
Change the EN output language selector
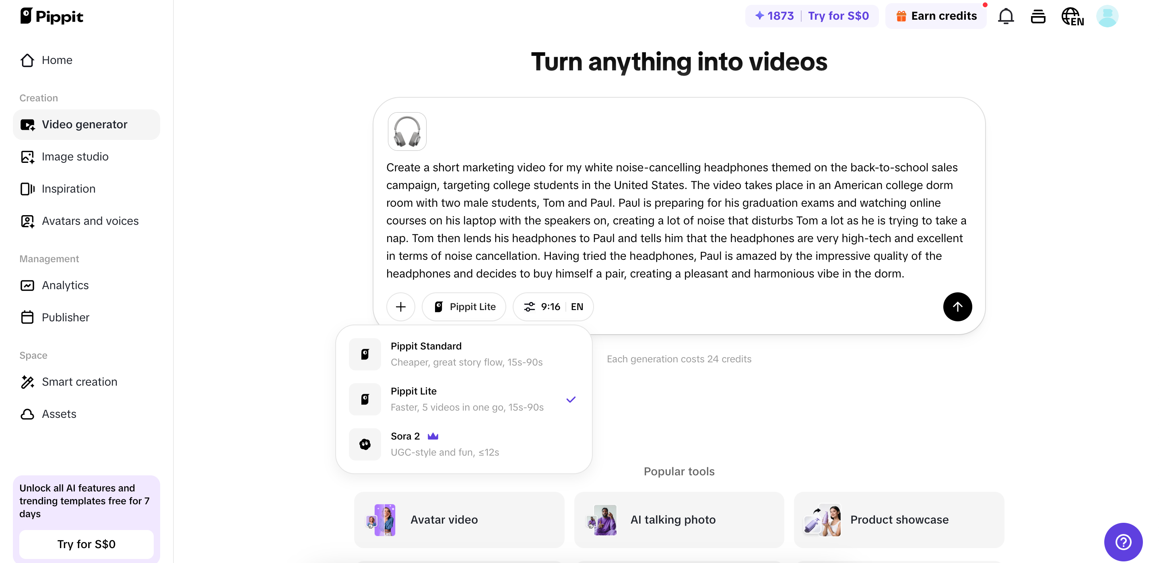click(x=577, y=306)
